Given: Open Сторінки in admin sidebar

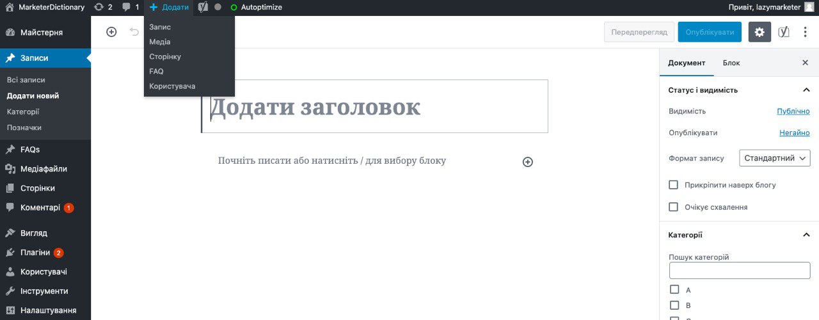Looking at the screenshot, I should click(x=45, y=188).
